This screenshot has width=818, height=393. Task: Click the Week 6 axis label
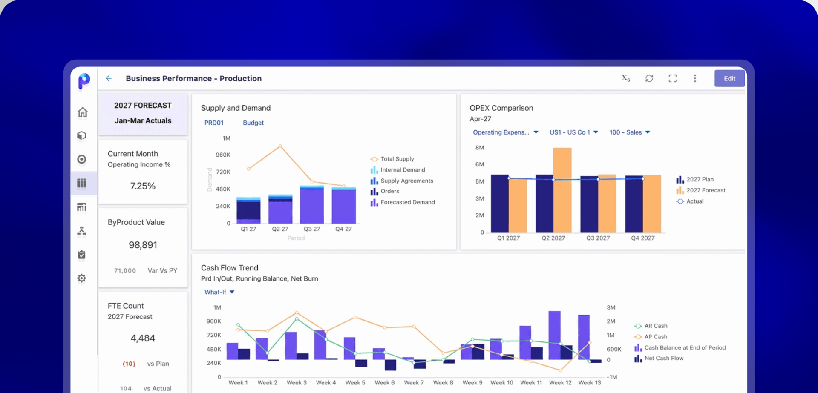click(x=385, y=383)
